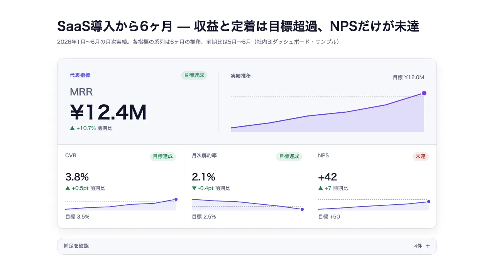Image resolution: width=494 pixels, height=277 pixels.
Task: Click the NPS card title
Action: (x=323, y=156)
